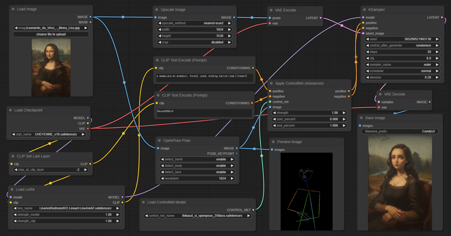
Task: Click the VAE output port on Load Checkpoint
Action: pos(88,128)
